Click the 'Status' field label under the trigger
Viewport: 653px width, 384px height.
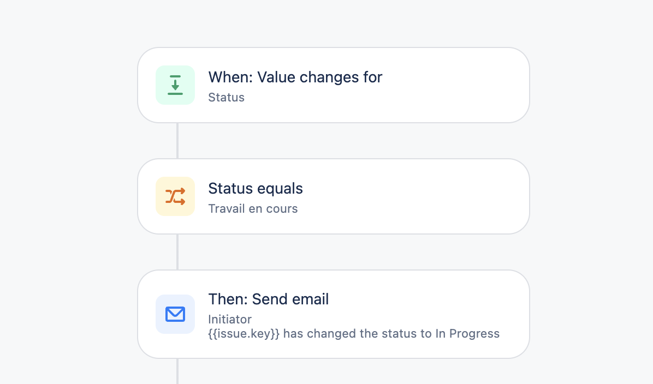(x=226, y=97)
